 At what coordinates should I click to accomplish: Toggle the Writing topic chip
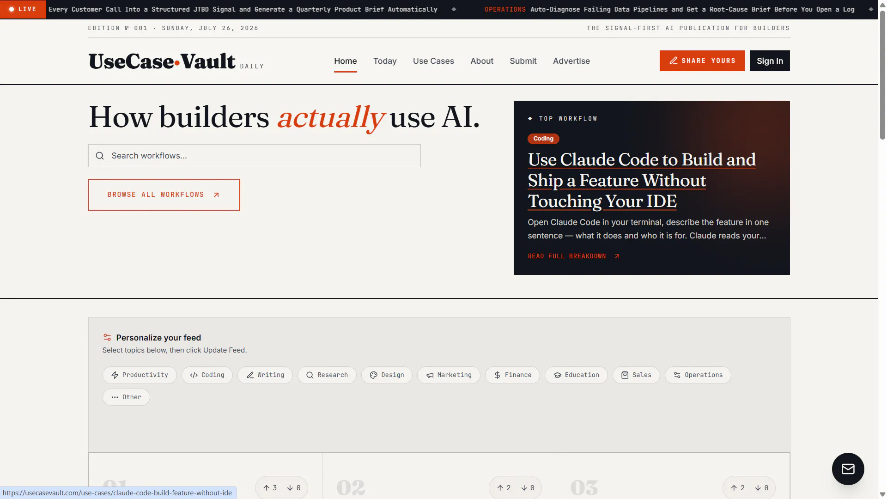[265, 375]
